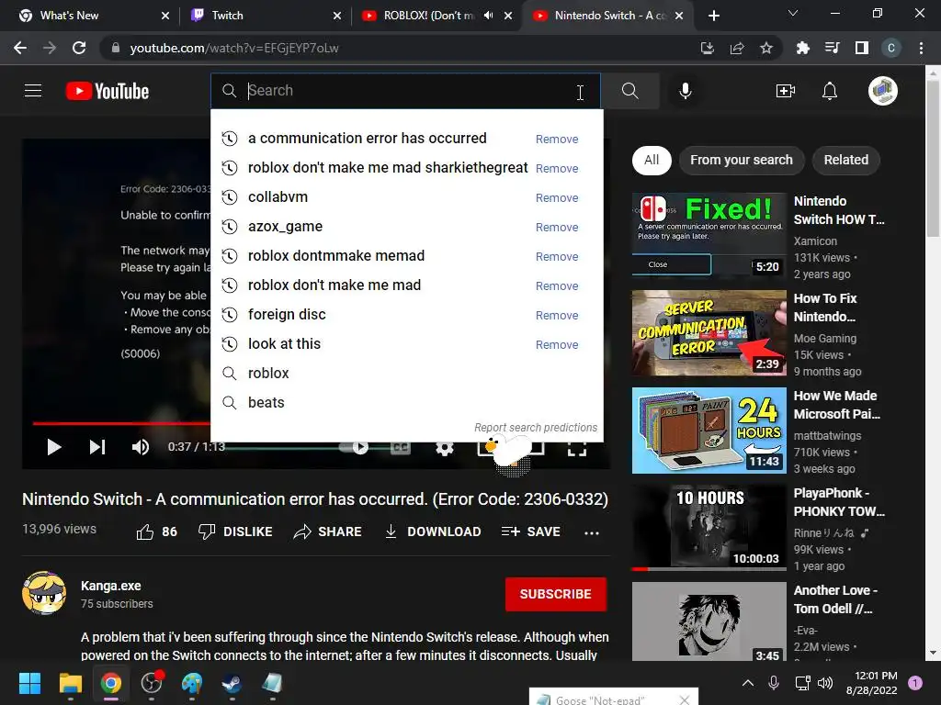Remove 'a communication error has occurred' history entry
The height and width of the screenshot is (705, 941).
pyautogui.click(x=557, y=140)
